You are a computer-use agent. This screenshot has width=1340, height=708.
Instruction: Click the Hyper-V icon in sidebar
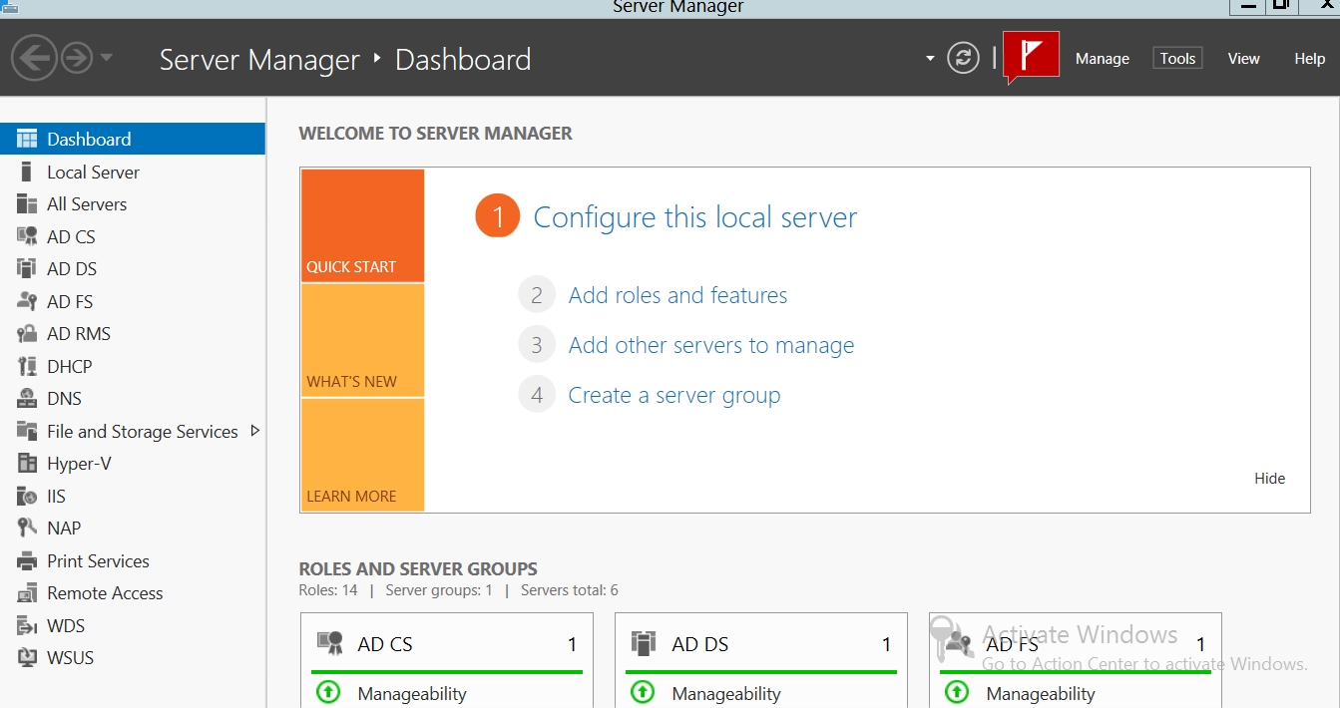coord(27,464)
